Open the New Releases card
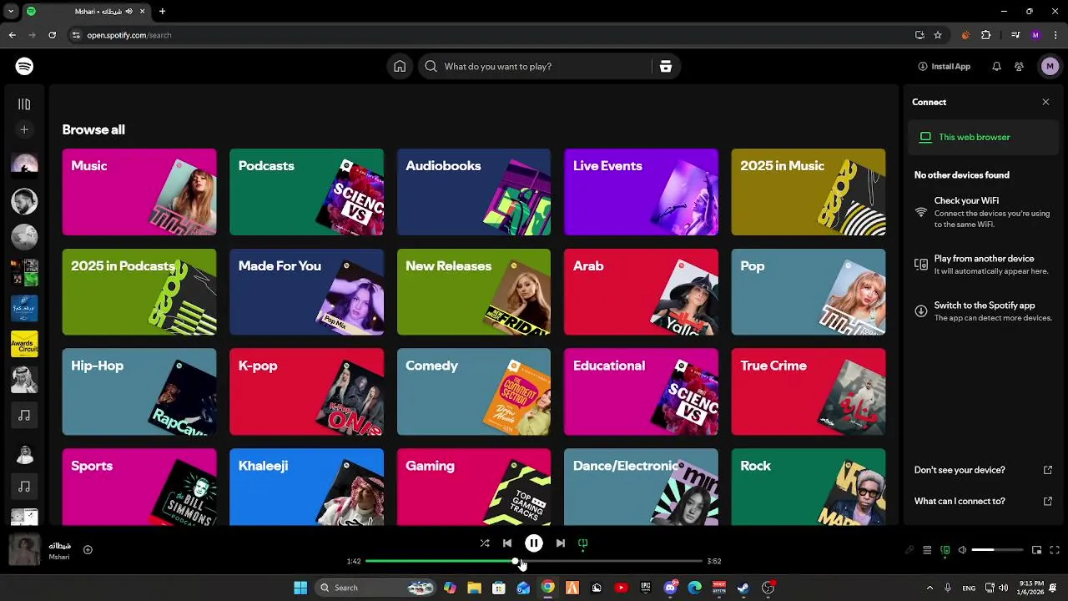The height and width of the screenshot is (601, 1068). click(474, 292)
